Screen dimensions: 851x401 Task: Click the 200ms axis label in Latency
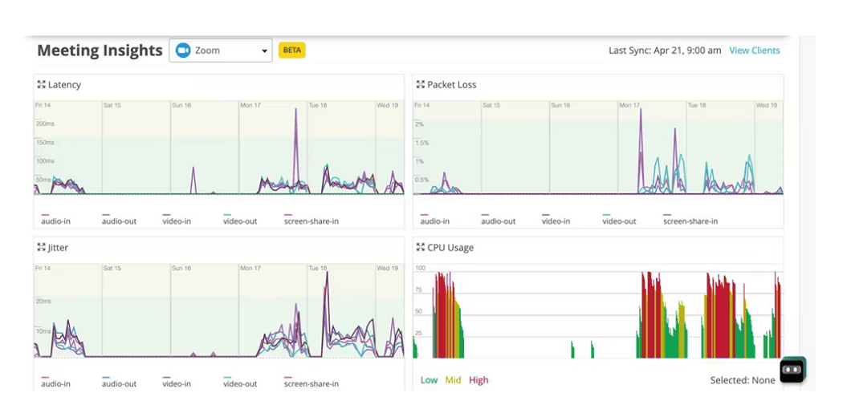pos(45,124)
